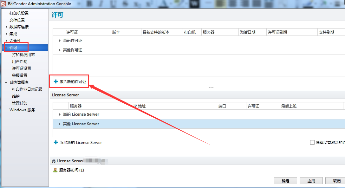Click the 应用 button

click(311, 181)
